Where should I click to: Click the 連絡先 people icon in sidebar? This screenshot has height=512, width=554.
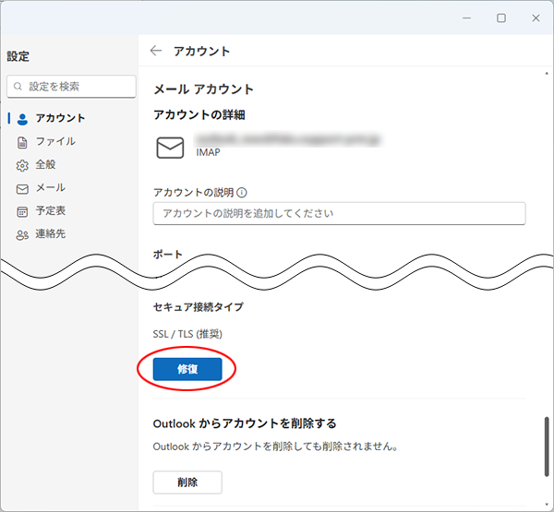click(x=22, y=234)
